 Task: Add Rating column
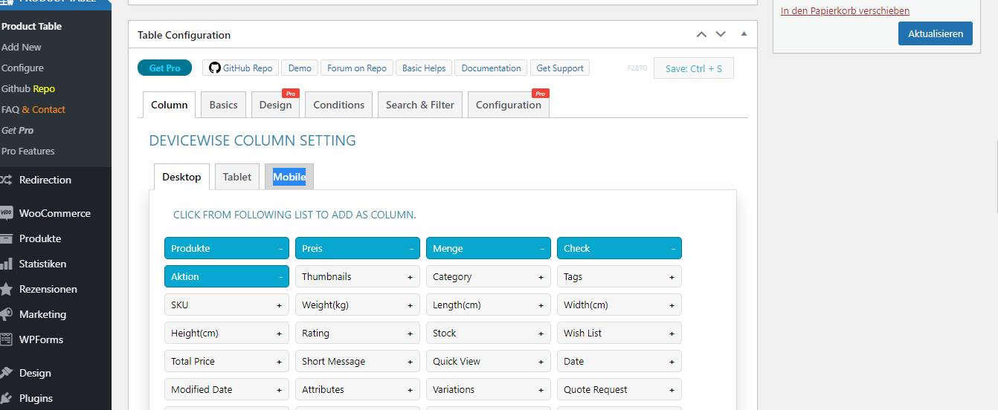tap(358, 333)
